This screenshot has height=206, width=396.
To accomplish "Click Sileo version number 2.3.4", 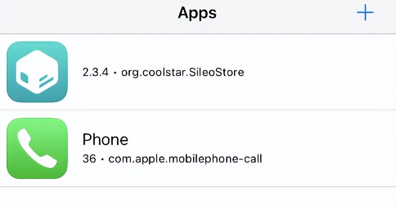I will 95,72.
